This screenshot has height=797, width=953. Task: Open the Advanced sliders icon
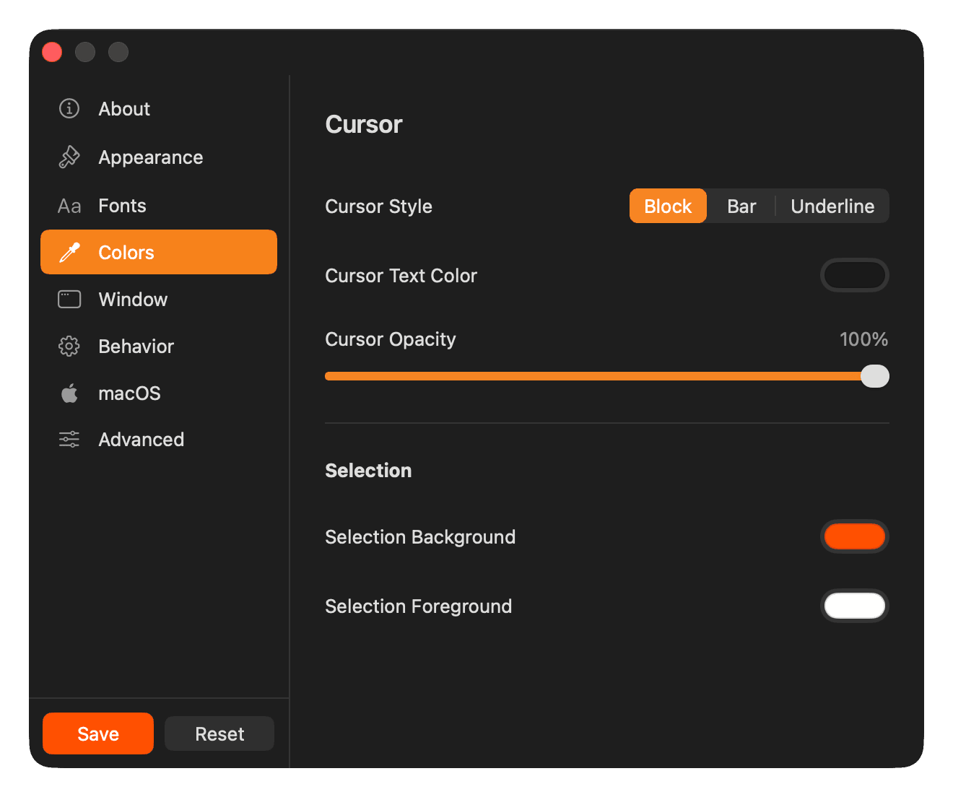coord(69,439)
